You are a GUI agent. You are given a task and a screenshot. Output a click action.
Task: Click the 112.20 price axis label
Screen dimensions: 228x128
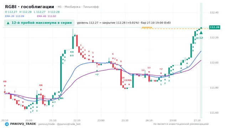[214, 38]
